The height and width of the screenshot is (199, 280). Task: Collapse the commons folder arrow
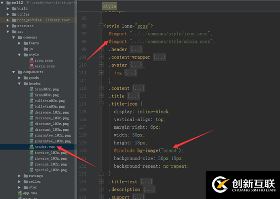coord(13,37)
